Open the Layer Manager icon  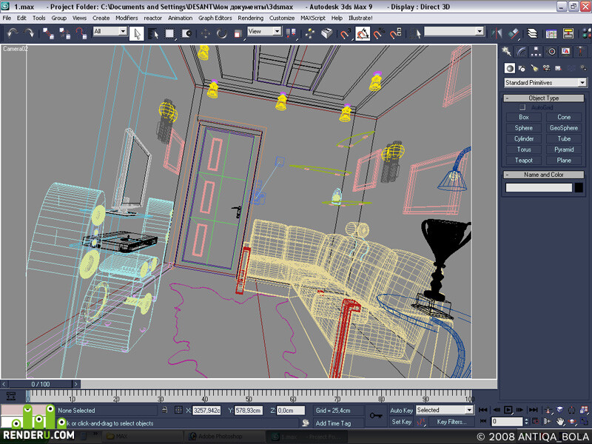click(532, 33)
